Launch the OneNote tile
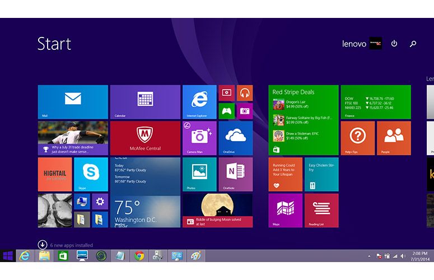434x280 pixels. coord(236,174)
